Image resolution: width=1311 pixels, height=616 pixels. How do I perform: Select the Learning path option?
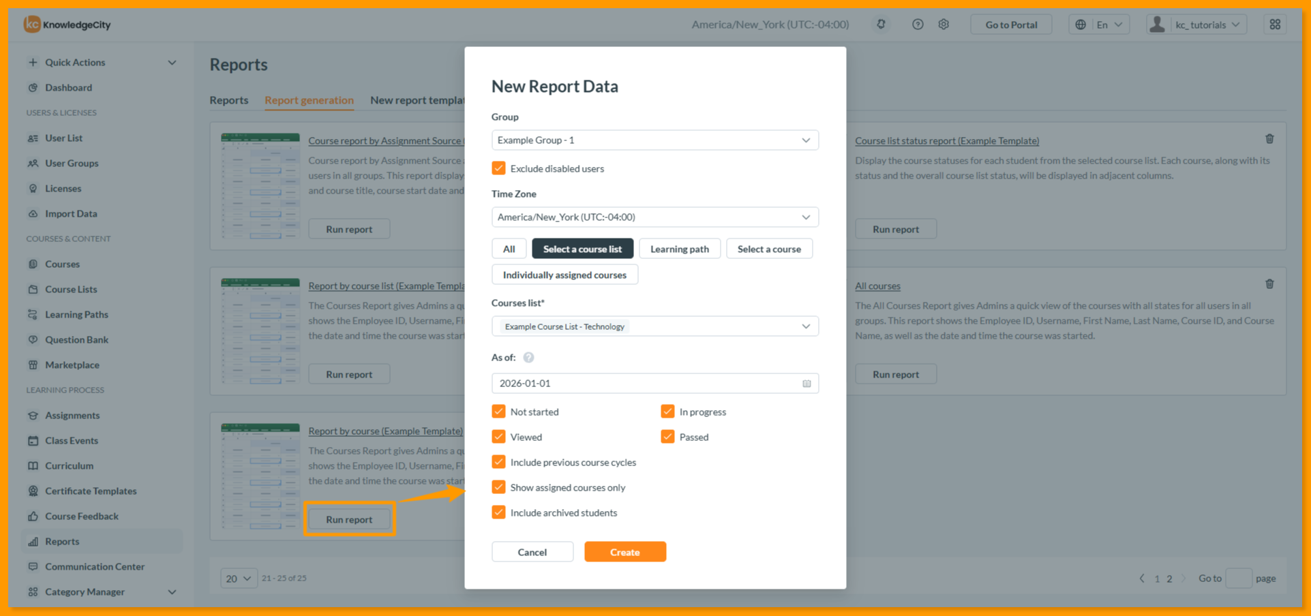point(680,249)
